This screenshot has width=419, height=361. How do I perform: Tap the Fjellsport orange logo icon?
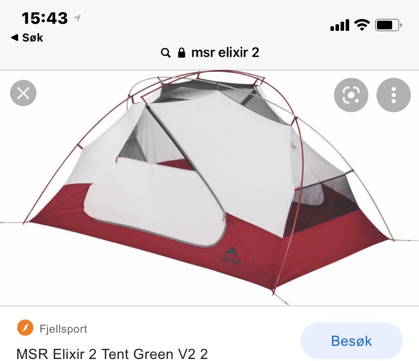[x=25, y=328]
